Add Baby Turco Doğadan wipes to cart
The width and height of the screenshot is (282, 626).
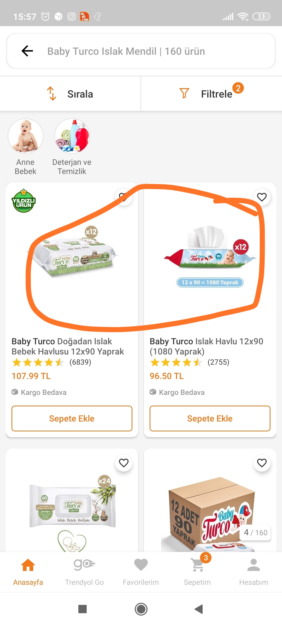point(72,418)
